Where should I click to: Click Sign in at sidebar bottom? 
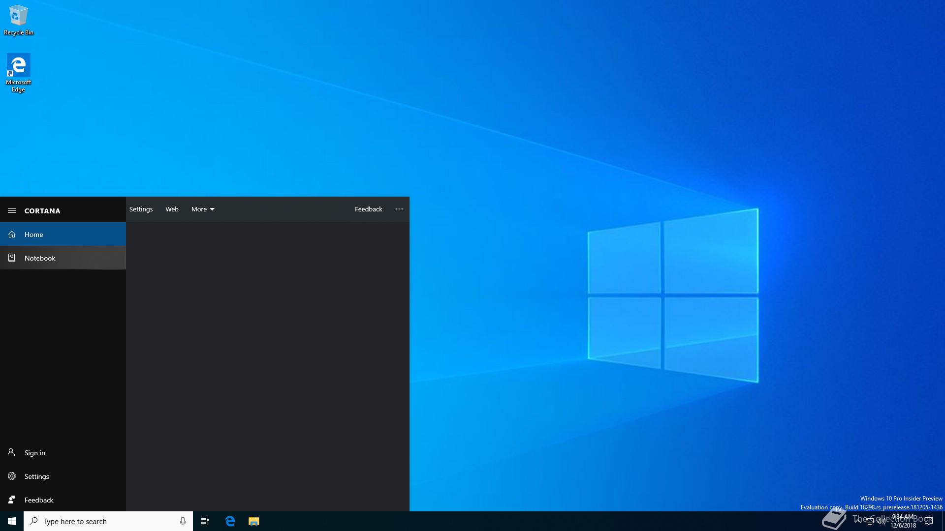click(63, 453)
